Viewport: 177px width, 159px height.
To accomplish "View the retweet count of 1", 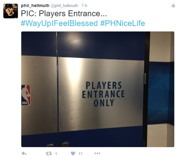I will coord(56,154).
